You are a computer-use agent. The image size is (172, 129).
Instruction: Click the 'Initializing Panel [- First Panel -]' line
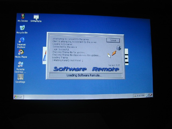pyautogui.click(x=67, y=60)
